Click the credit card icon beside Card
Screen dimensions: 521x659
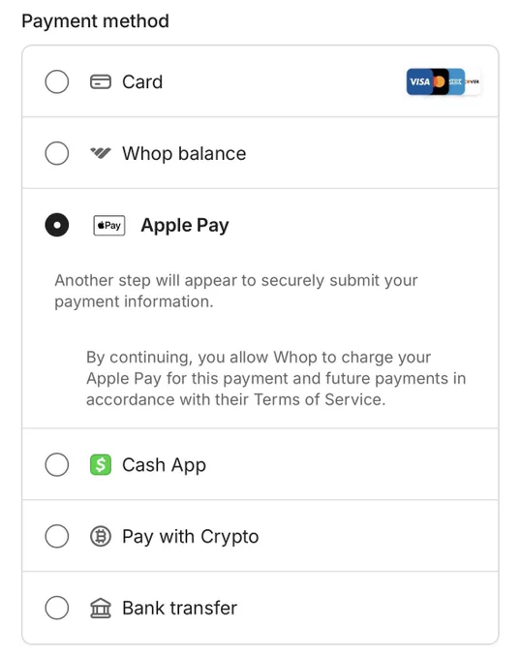(101, 82)
